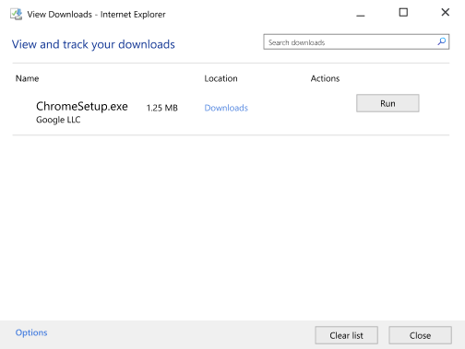Click the 1.25 MB file size
The width and height of the screenshot is (465, 349).
click(162, 108)
